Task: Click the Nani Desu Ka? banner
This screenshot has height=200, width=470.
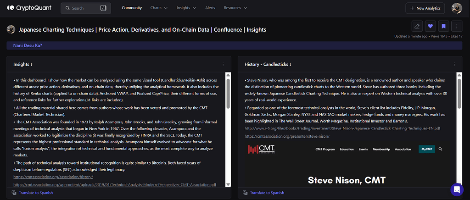Action: pos(235,45)
